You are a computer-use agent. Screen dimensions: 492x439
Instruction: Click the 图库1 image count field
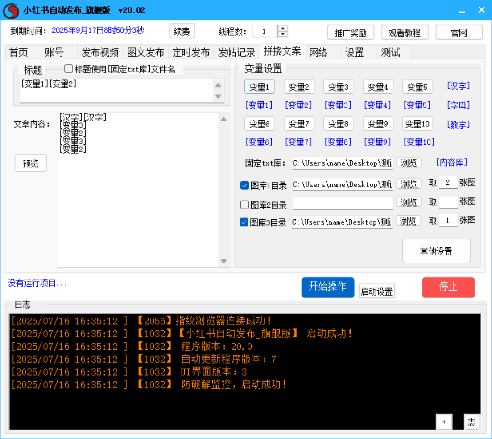coord(448,183)
